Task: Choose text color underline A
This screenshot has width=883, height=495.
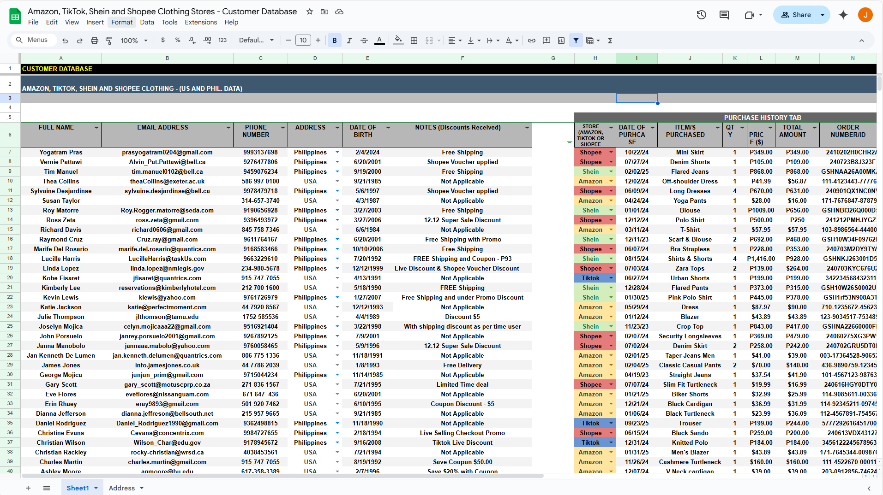Action: (x=379, y=41)
